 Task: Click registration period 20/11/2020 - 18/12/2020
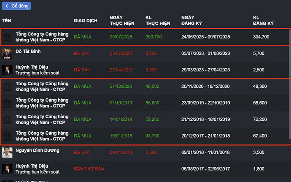[x=206, y=87]
